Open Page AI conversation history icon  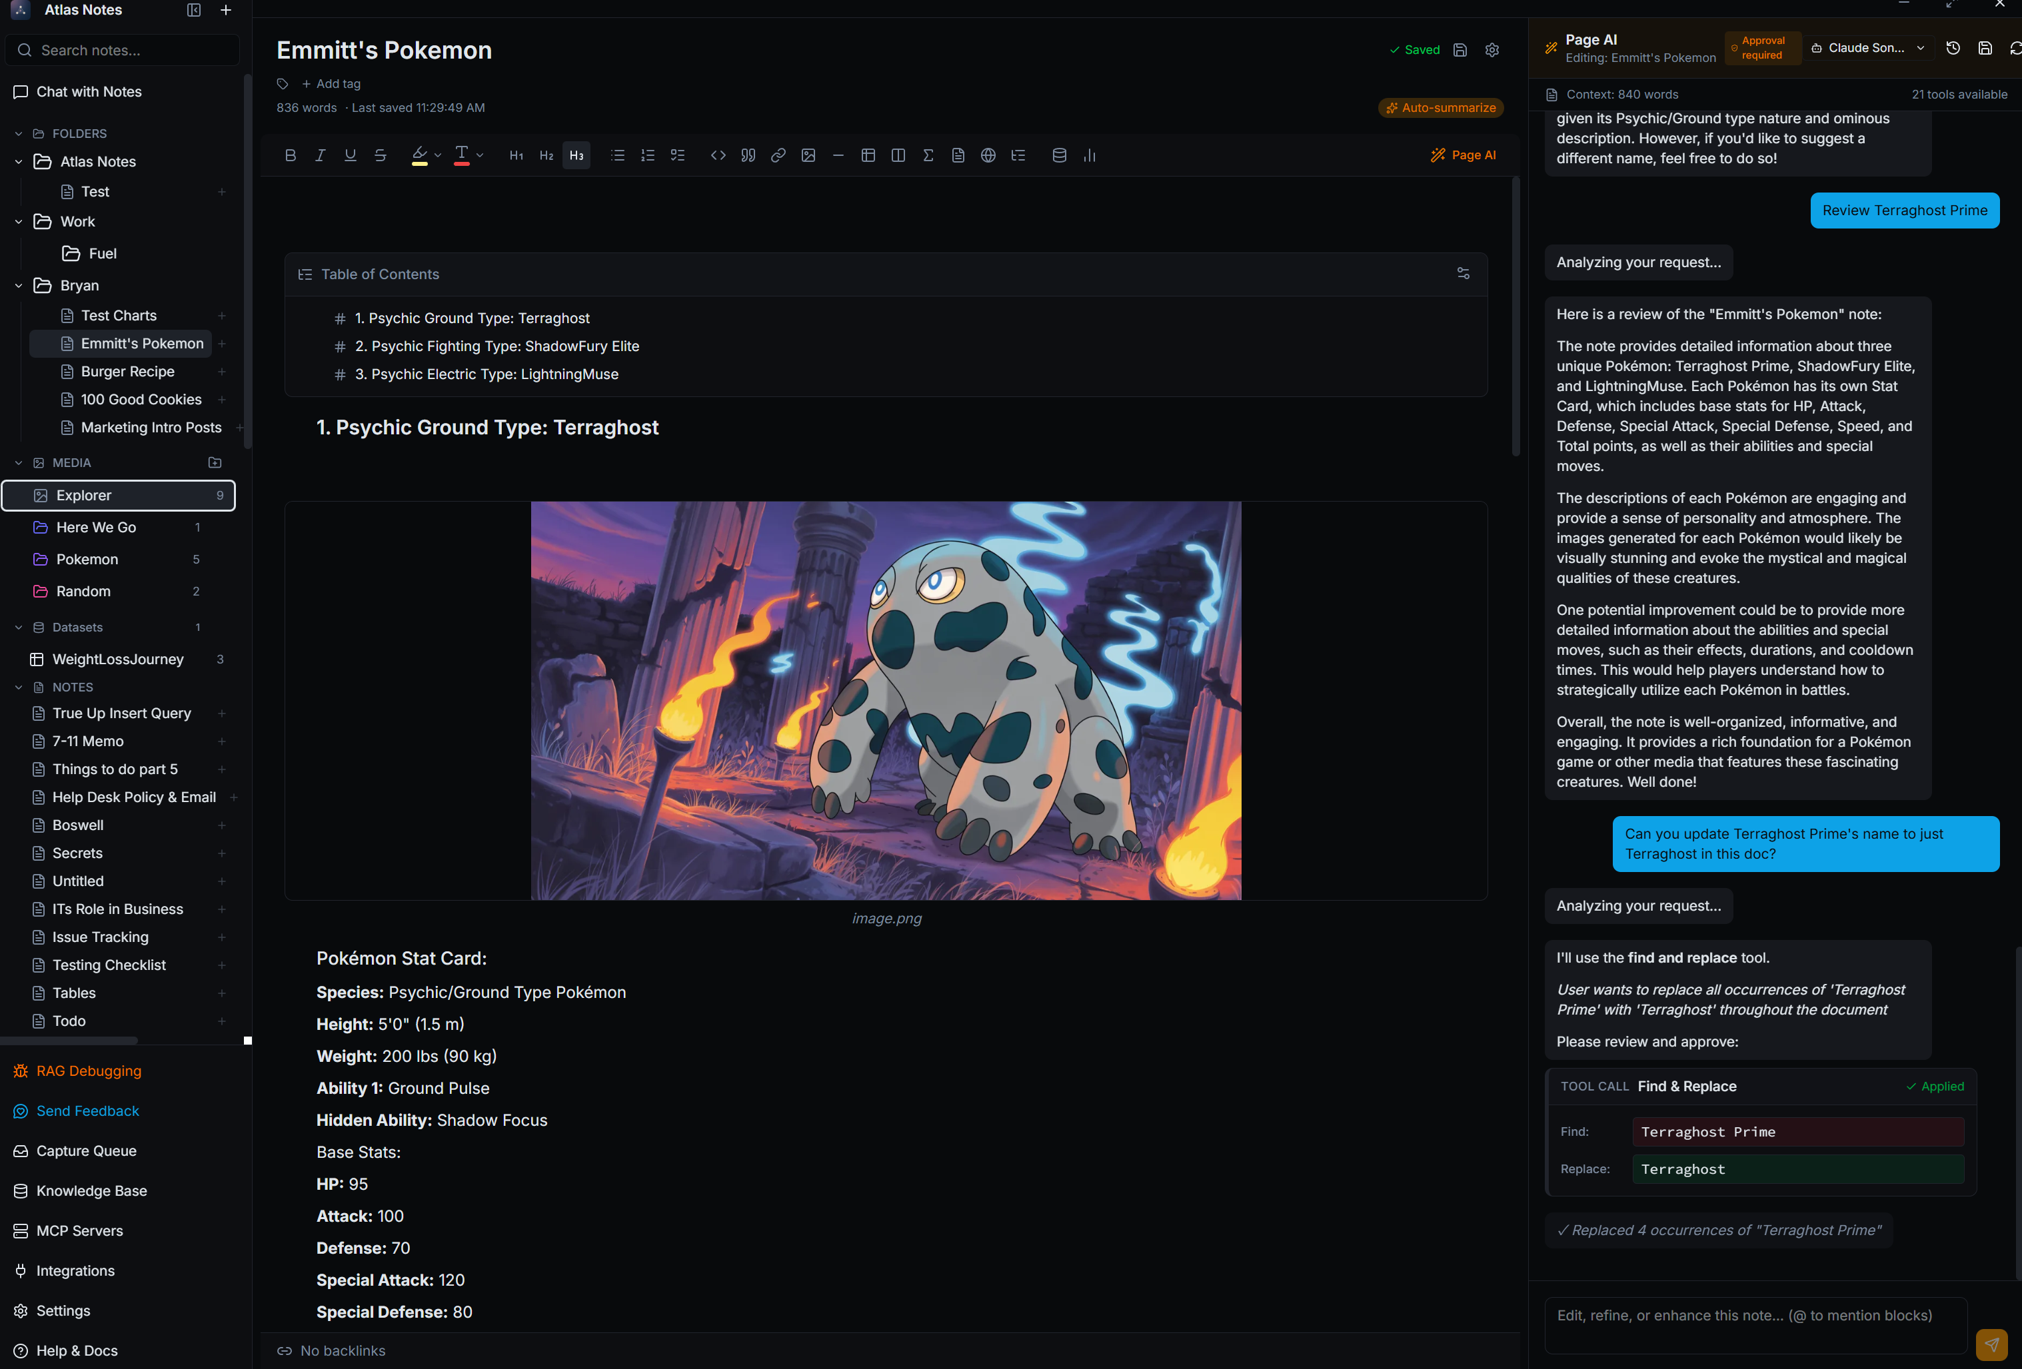1953,48
